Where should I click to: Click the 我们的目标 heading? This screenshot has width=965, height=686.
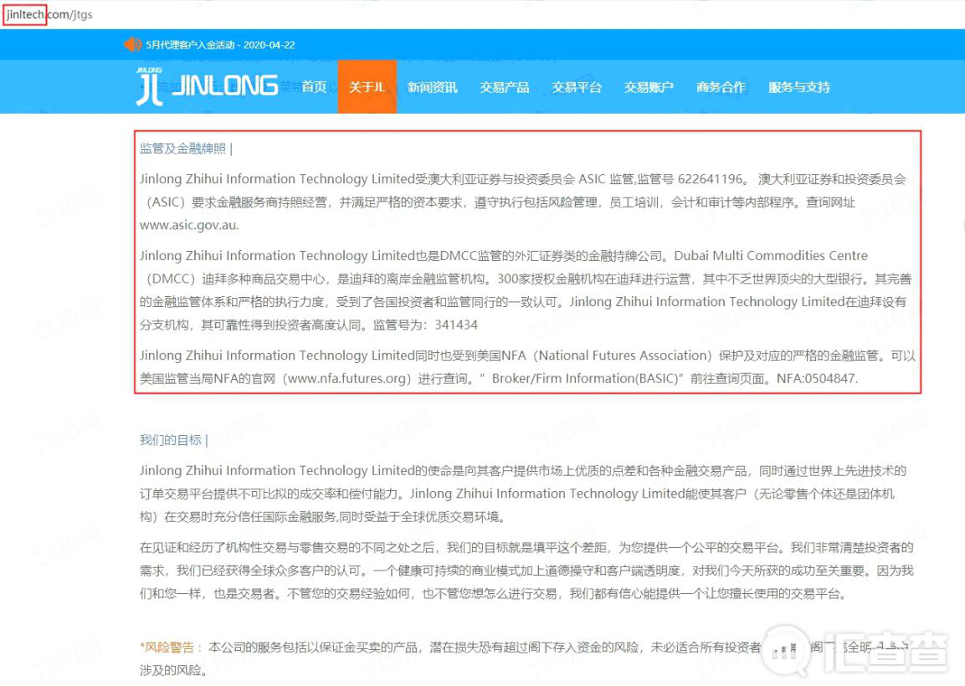(x=171, y=440)
